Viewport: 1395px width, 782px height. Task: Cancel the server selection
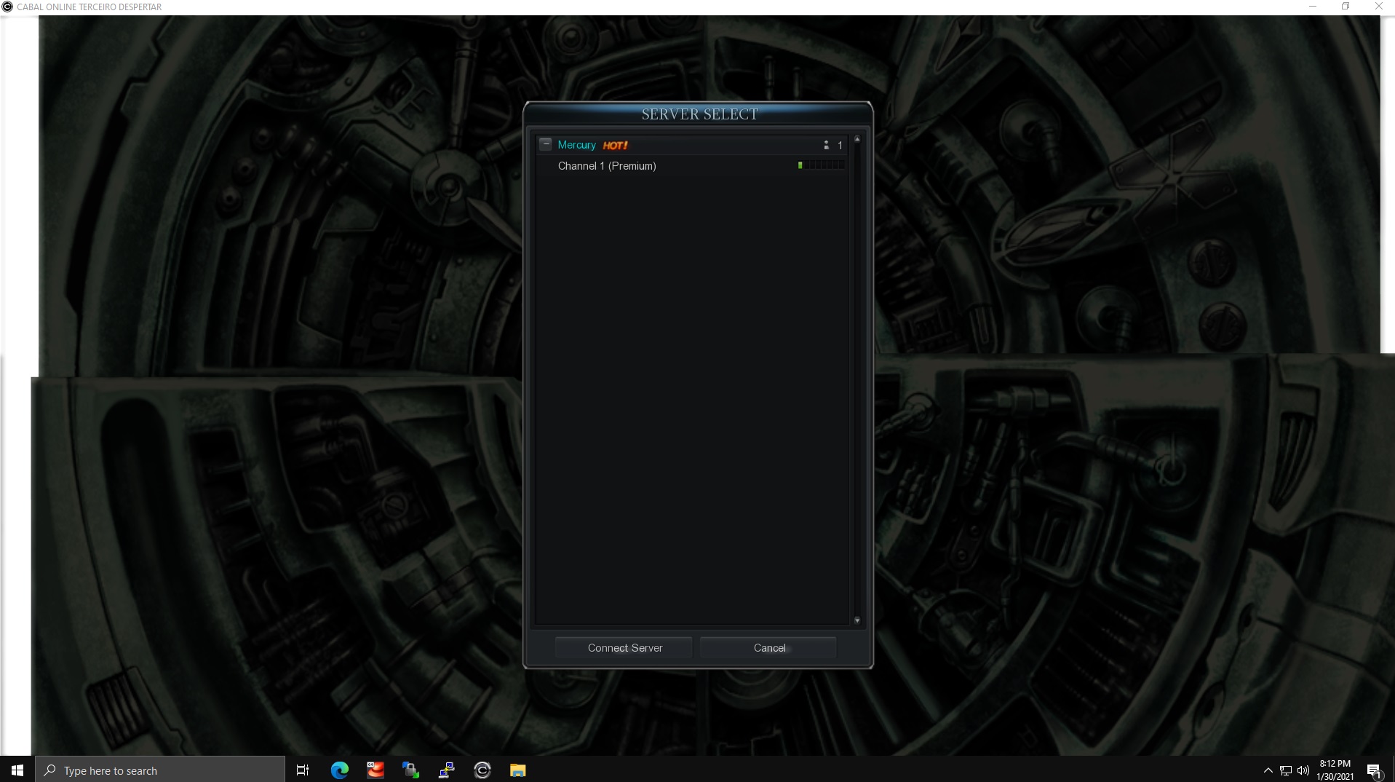coord(769,647)
